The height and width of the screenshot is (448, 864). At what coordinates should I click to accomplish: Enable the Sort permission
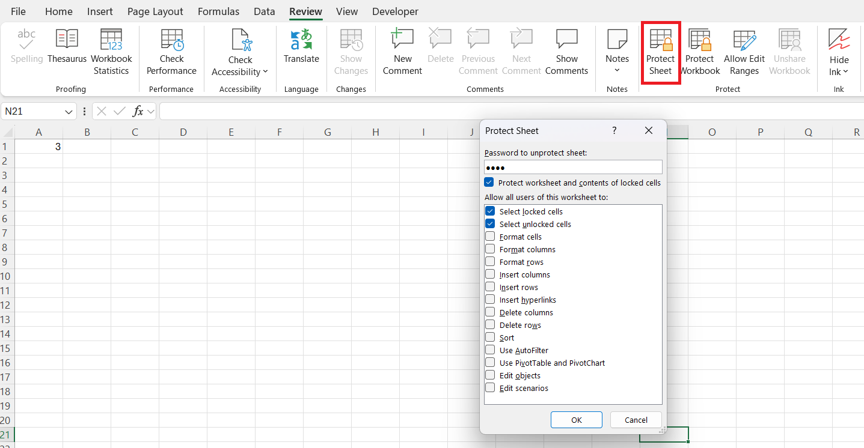pyautogui.click(x=490, y=338)
